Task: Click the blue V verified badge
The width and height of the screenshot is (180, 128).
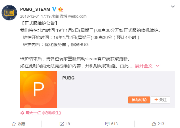Action: pos(54,9)
